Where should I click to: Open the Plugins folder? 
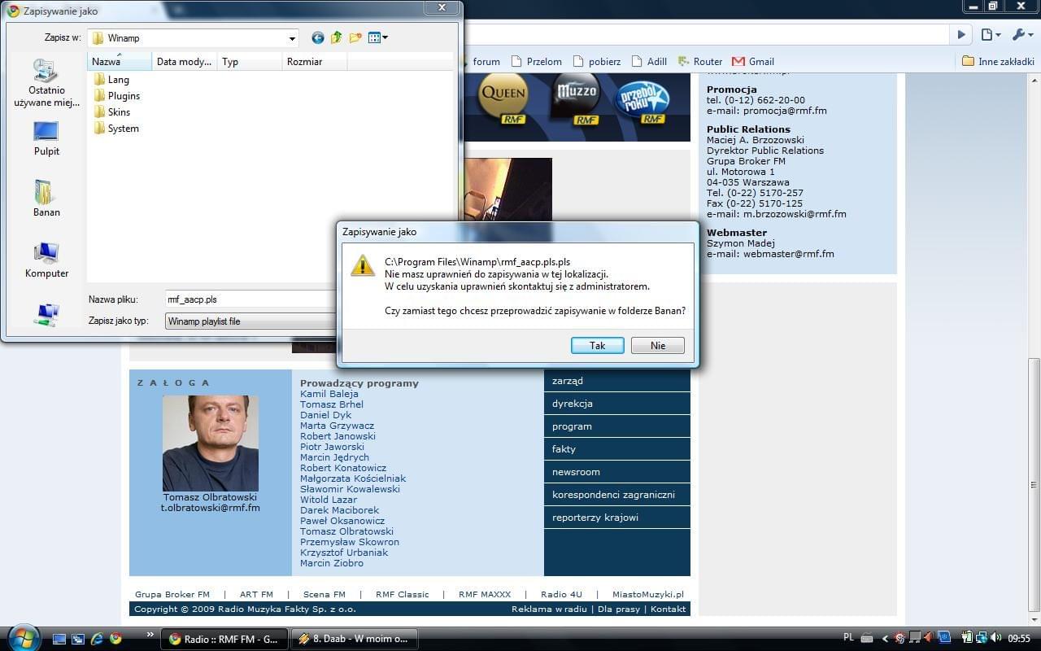117,96
